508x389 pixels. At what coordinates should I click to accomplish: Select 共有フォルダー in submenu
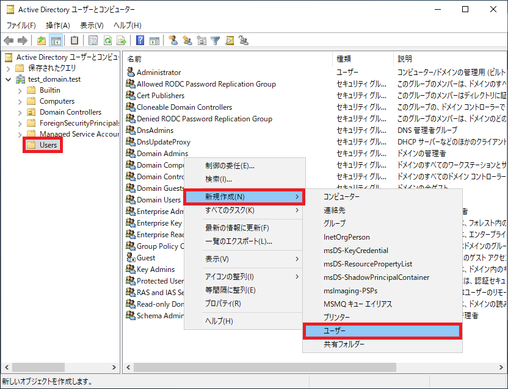point(382,344)
